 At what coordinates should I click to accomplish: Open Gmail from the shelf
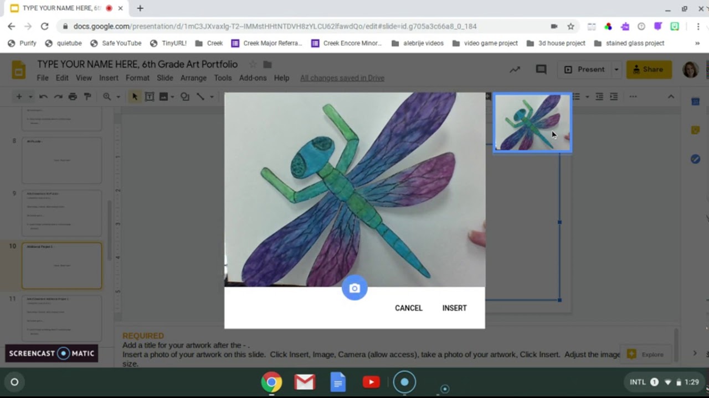tap(305, 382)
